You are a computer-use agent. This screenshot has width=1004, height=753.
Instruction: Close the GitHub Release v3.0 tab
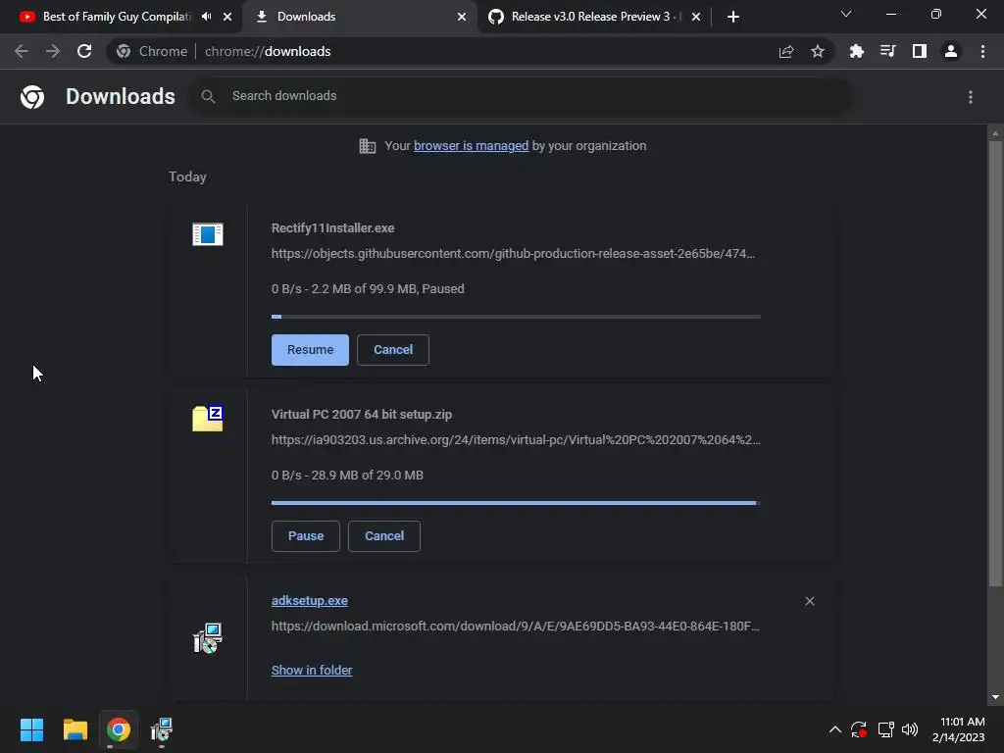point(696,17)
